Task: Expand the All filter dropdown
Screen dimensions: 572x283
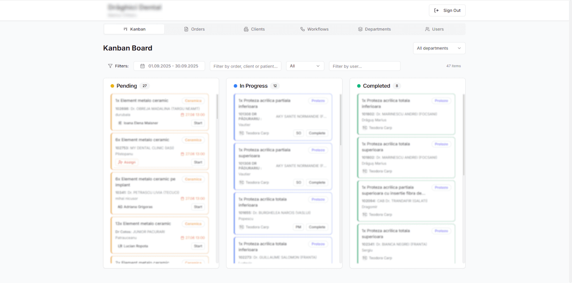Action: click(305, 66)
